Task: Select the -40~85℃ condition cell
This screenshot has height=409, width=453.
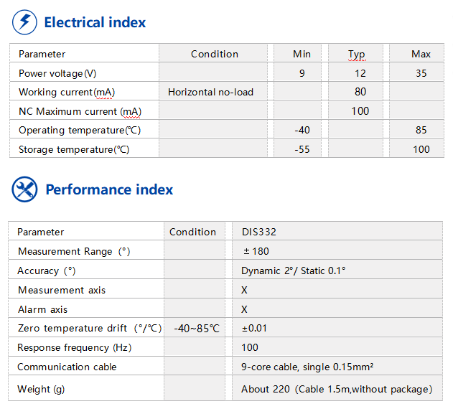Action: [x=196, y=329]
